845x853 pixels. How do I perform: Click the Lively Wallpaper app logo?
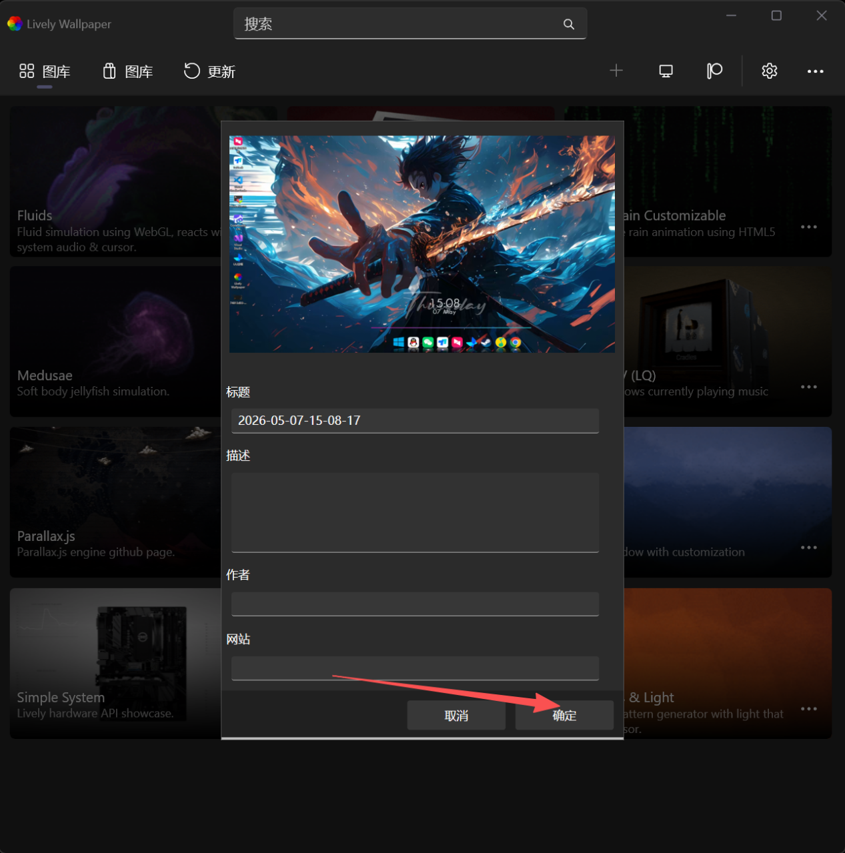[15, 24]
